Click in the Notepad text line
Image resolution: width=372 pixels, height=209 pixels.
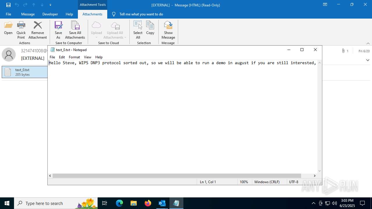183,63
